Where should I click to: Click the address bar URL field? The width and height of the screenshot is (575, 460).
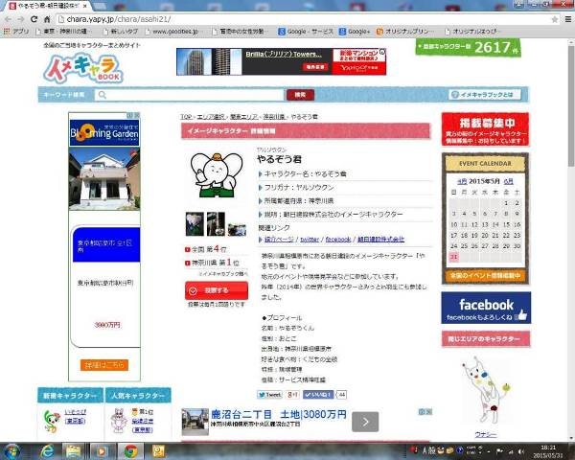click(301, 19)
